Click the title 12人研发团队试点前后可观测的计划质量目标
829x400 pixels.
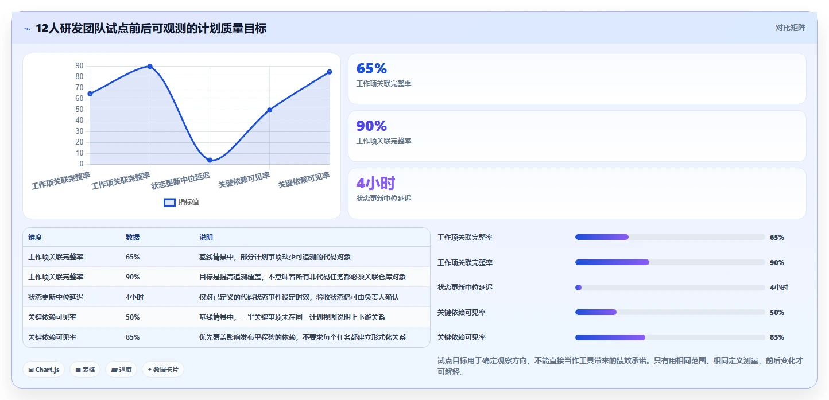pyautogui.click(x=151, y=28)
